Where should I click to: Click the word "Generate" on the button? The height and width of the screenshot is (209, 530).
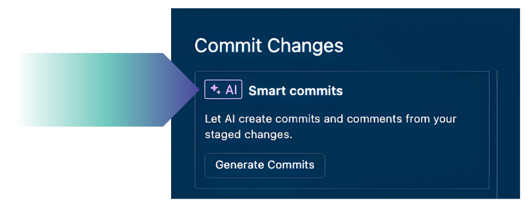(239, 165)
